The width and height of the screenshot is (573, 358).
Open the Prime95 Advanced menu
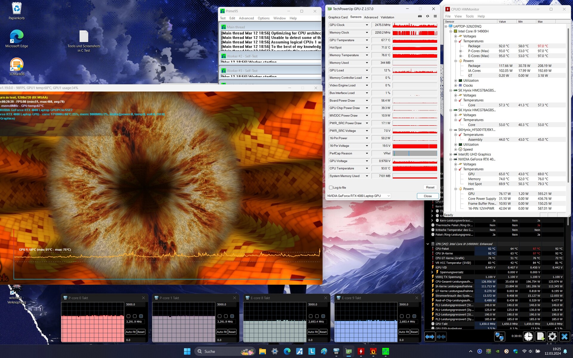(246, 18)
